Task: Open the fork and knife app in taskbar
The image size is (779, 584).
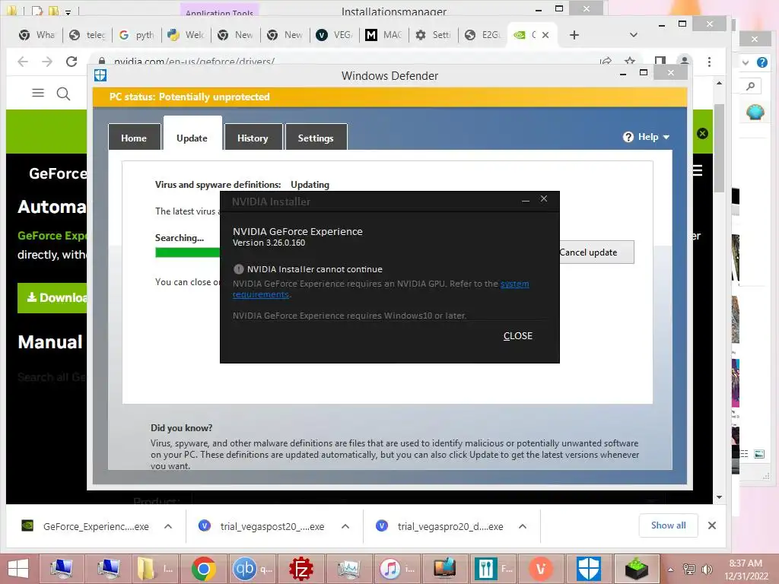Action: (x=493, y=569)
